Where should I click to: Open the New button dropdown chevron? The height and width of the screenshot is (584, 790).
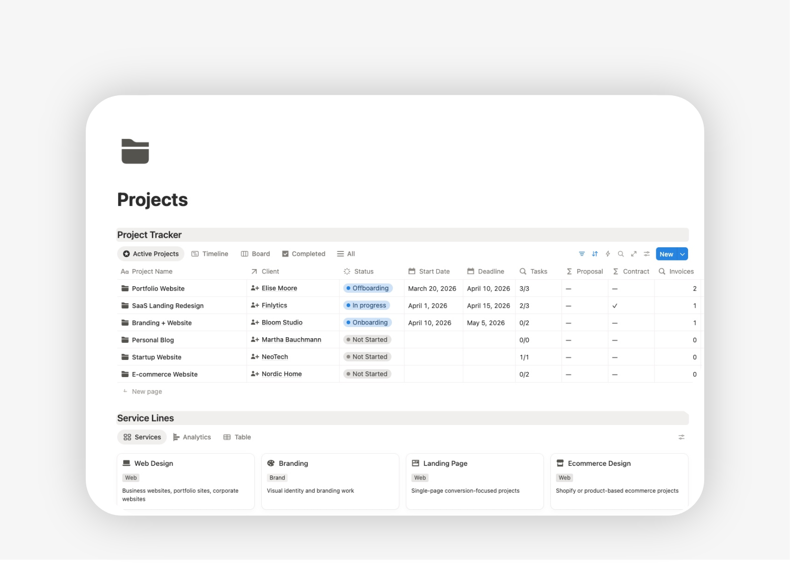coord(682,254)
